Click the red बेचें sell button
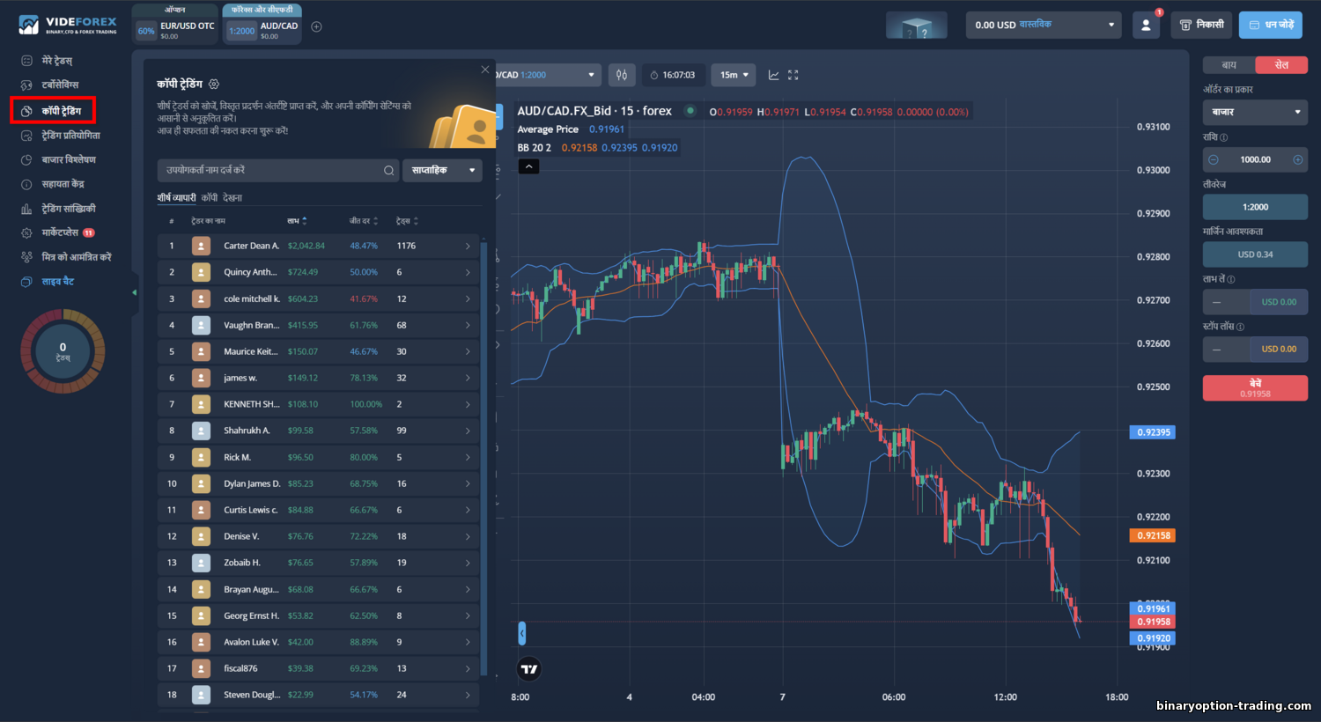The image size is (1321, 722). (1255, 388)
